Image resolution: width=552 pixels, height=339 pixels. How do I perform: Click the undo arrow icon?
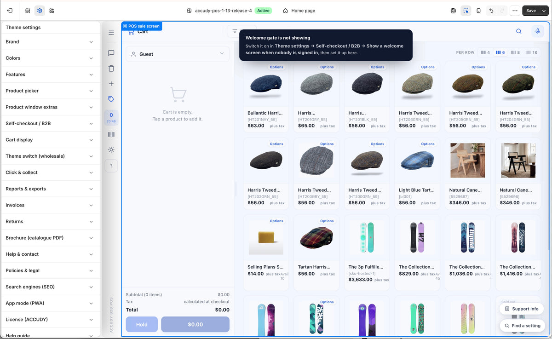tap(491, 11)
